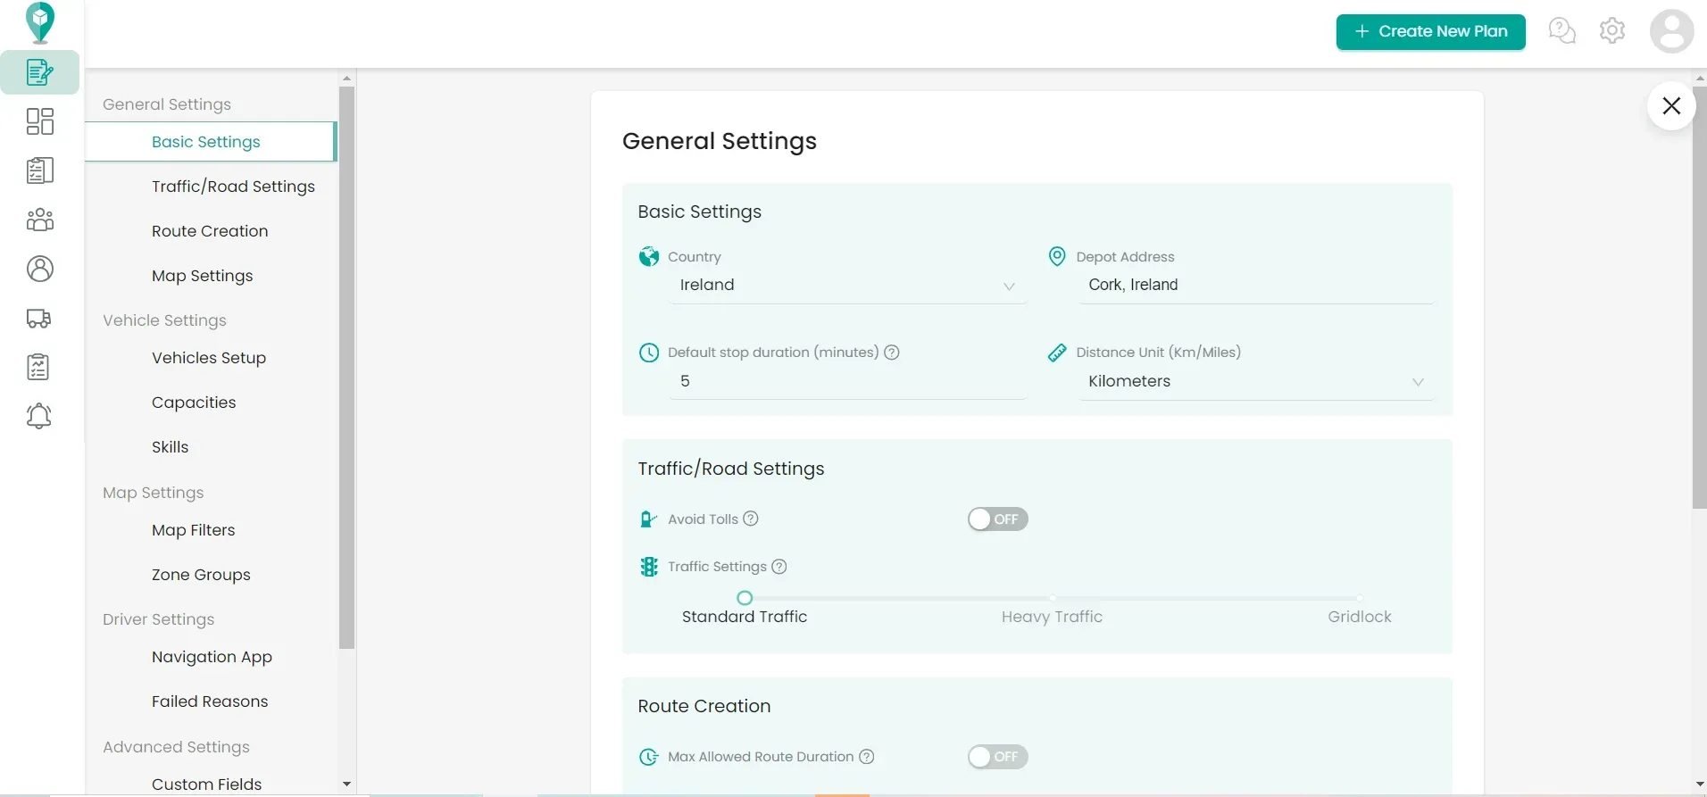Enable Max Allowed Route Duration toggle
1707x797 pixels.
997,757
